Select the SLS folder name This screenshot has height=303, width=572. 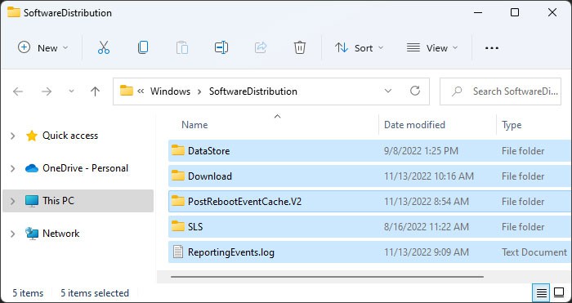[195, 227]
